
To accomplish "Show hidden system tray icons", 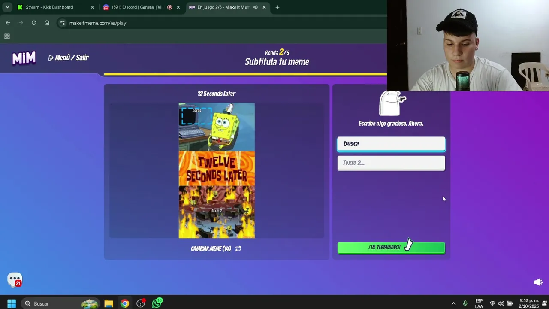I will pyautogui.click(x=453, y=303).
